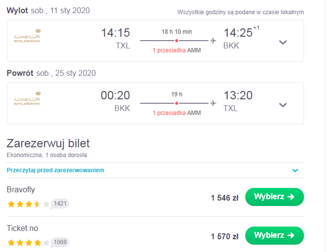The height and width of the screenshot is (252, 328).
Task: Select Ticket.no offer with Wybierz button
Action: (x=275, y=235)
